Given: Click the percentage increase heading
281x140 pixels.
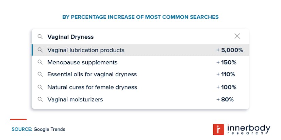Looking at the screenshot, I should click(140, 17).
